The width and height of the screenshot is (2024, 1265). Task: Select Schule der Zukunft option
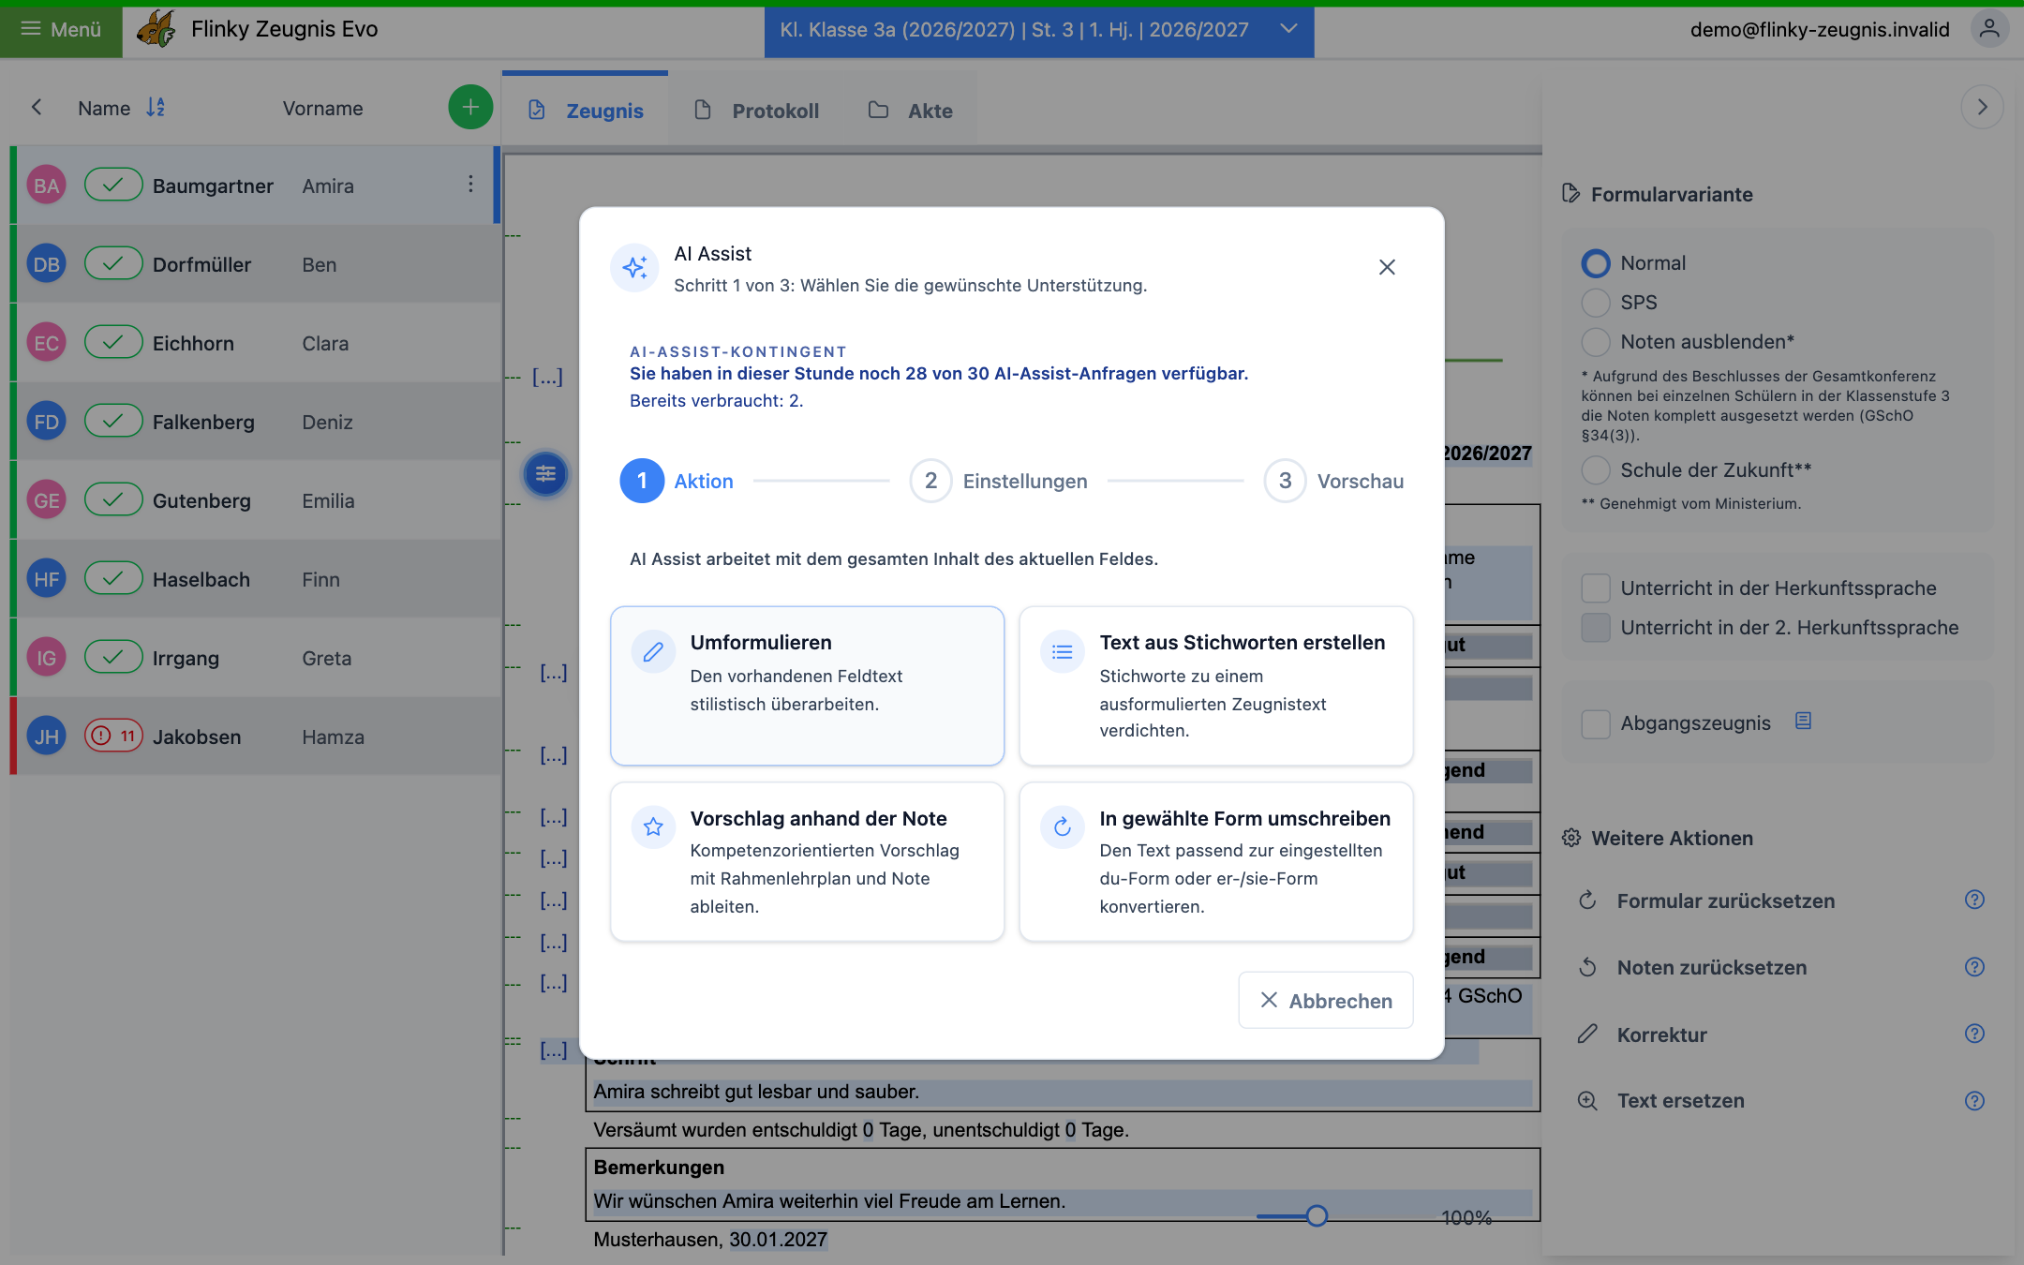tap(1596, 470)
